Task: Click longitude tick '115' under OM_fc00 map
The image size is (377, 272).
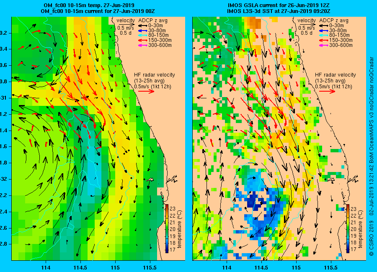Action: point(115,268)
